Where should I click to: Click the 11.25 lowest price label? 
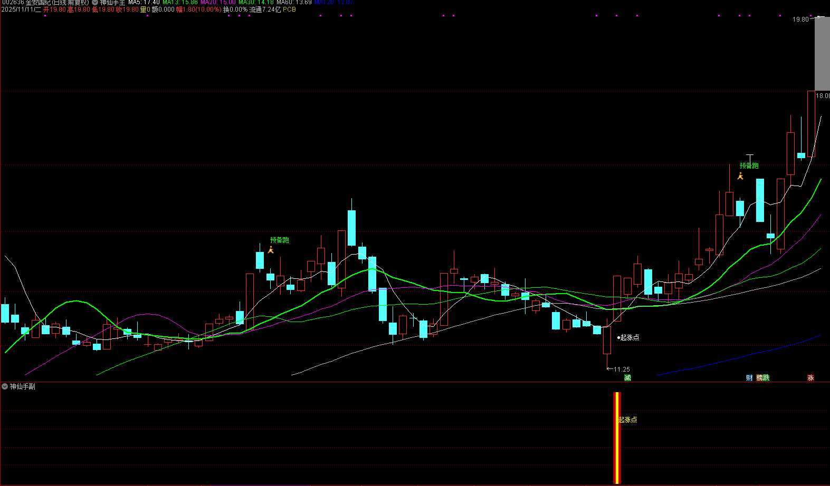tap(622, 370)
